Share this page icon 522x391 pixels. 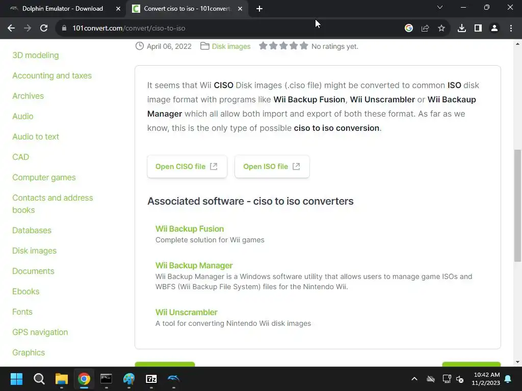coord(425,29)
